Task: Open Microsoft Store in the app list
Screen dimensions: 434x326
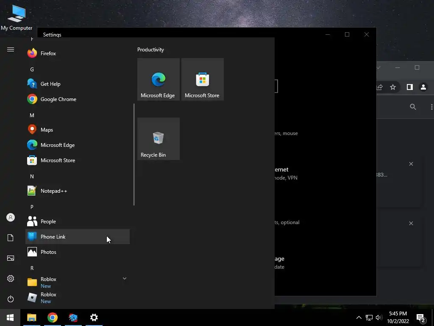Action: [78, 160]
